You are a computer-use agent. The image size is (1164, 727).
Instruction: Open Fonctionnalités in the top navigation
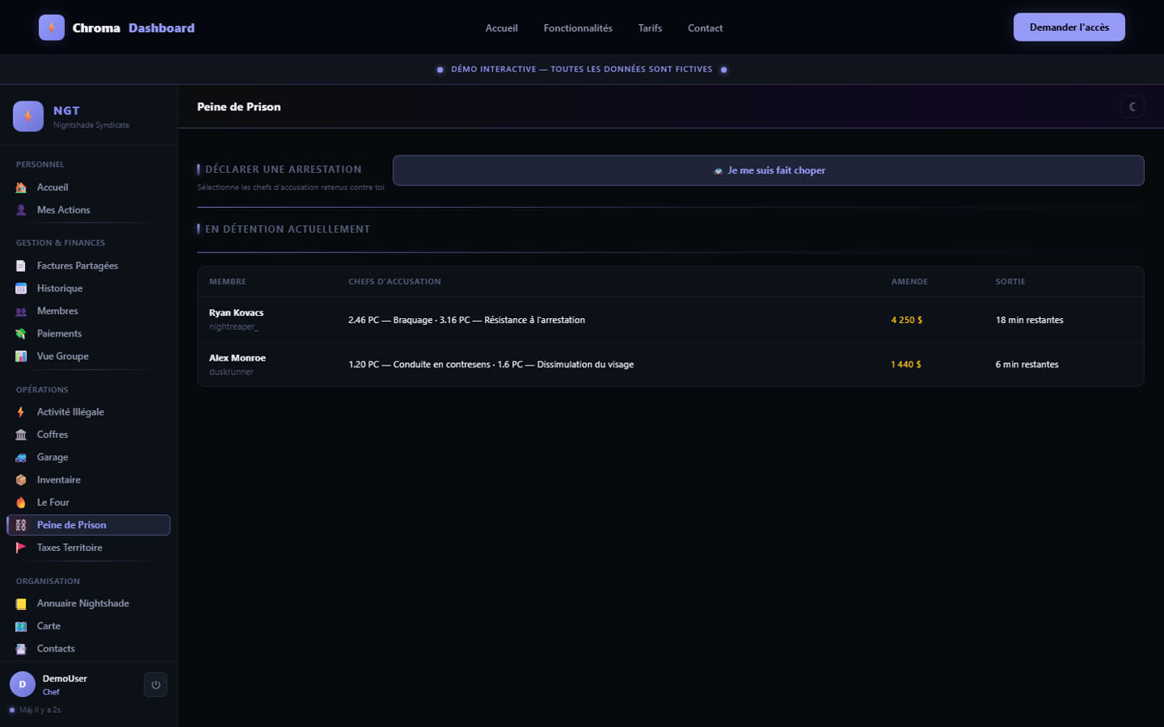578,28
